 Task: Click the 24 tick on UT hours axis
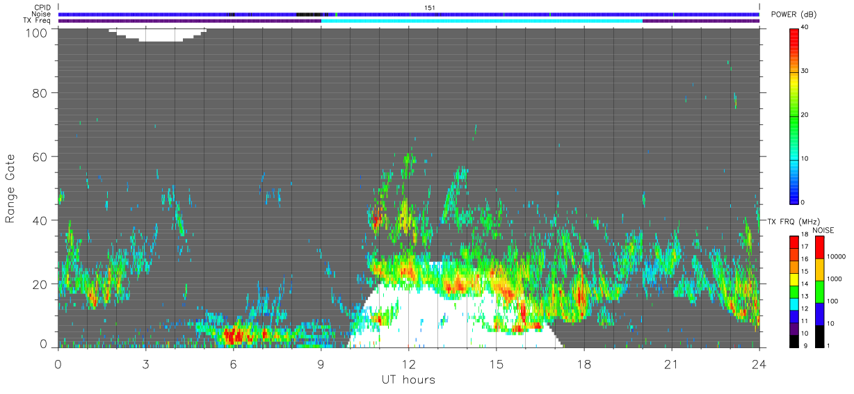coord(759,363)
